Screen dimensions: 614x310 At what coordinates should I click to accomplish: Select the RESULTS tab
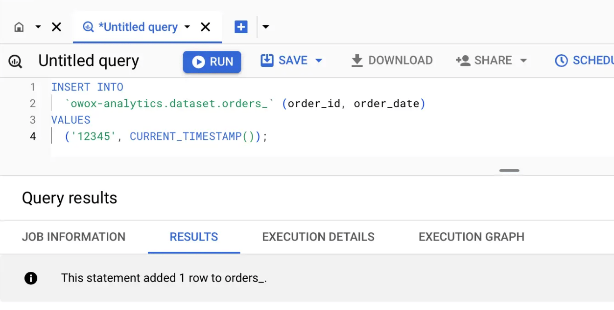click(194, 237)
